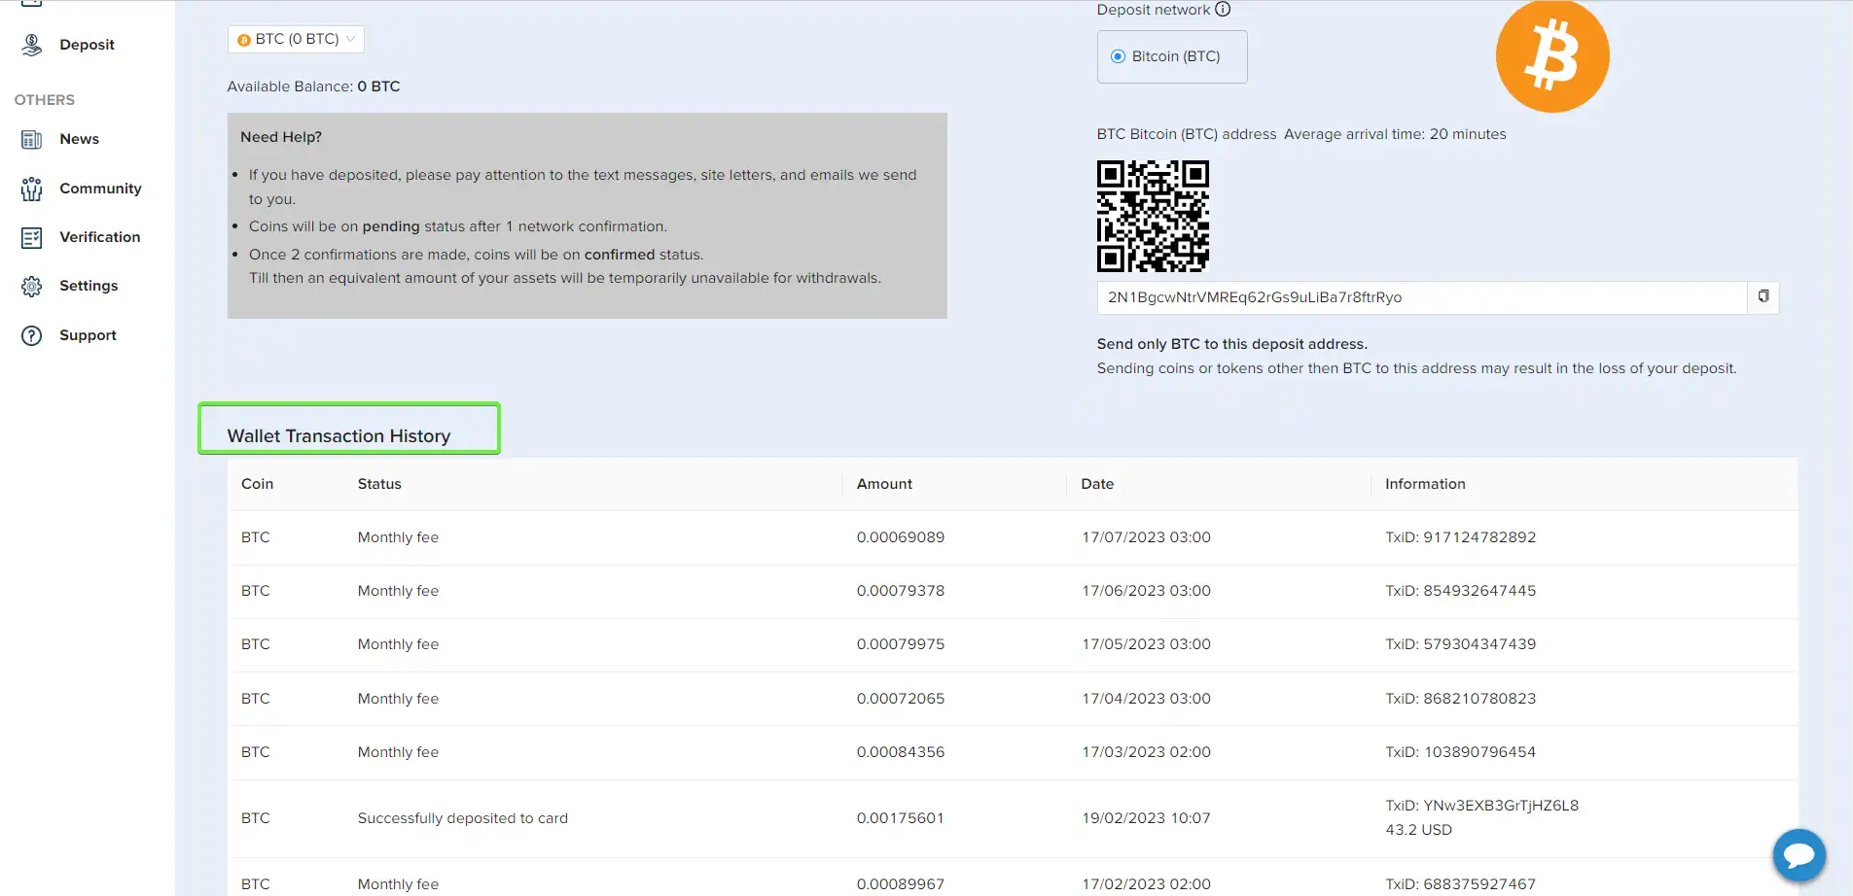Click TxiD: YNw3EXB3GrTjHZ6L8
Screen dimensions: 1853x896
click(1482, 806)
